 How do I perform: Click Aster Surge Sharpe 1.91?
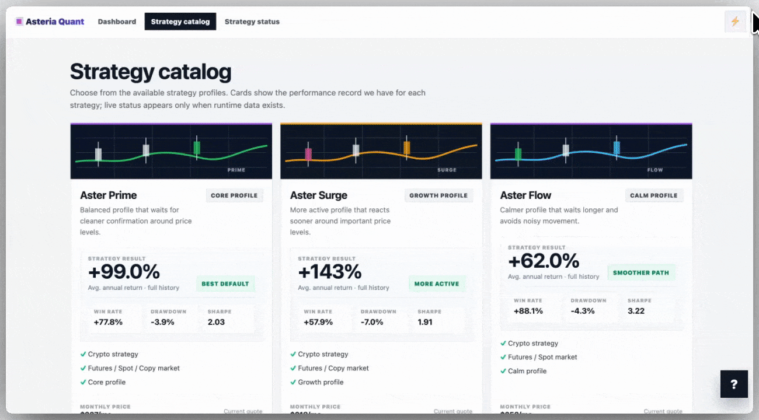(425, 322)
